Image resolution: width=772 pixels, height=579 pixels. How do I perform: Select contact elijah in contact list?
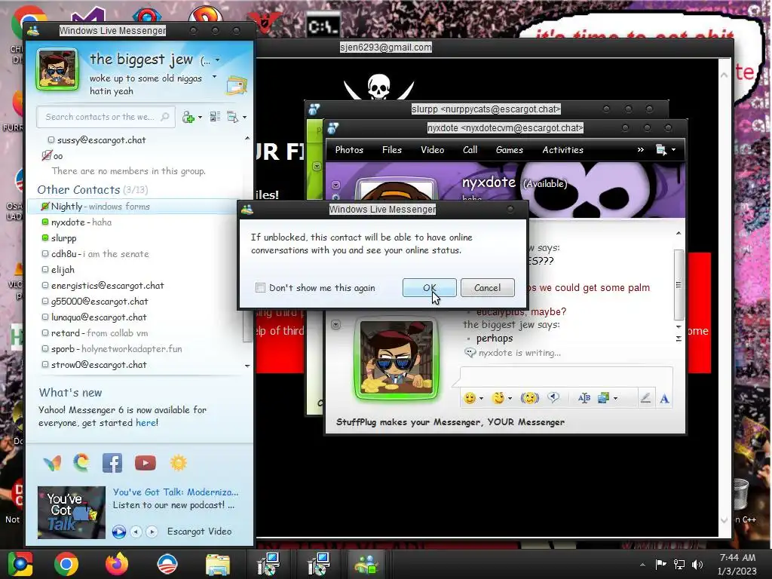(133, 269)
